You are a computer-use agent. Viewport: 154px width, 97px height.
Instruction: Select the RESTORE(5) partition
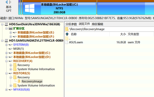point(22,73)
